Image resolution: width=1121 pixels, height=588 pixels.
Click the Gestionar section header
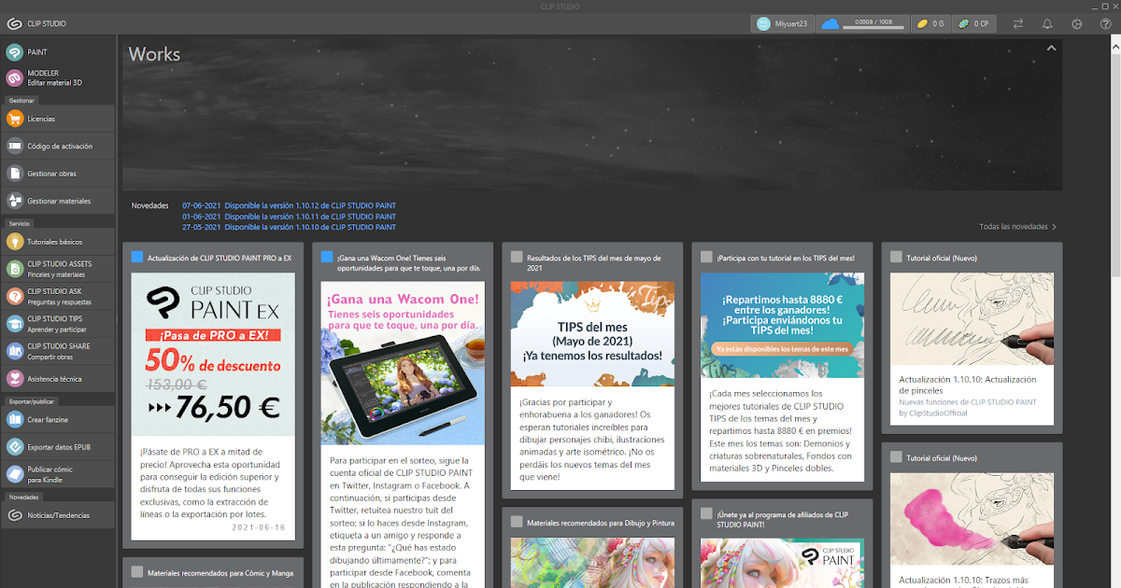coord(22,100)
